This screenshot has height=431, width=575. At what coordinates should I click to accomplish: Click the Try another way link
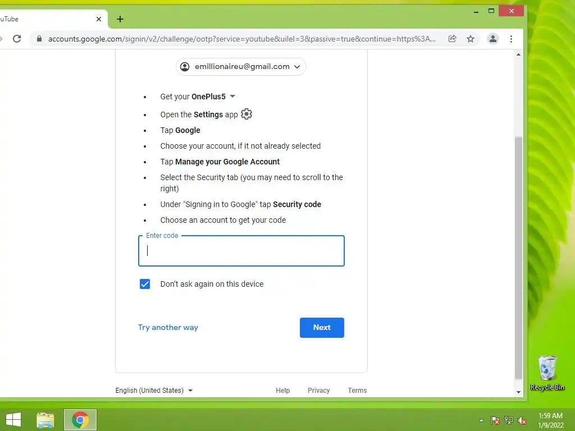coord(168,327)
